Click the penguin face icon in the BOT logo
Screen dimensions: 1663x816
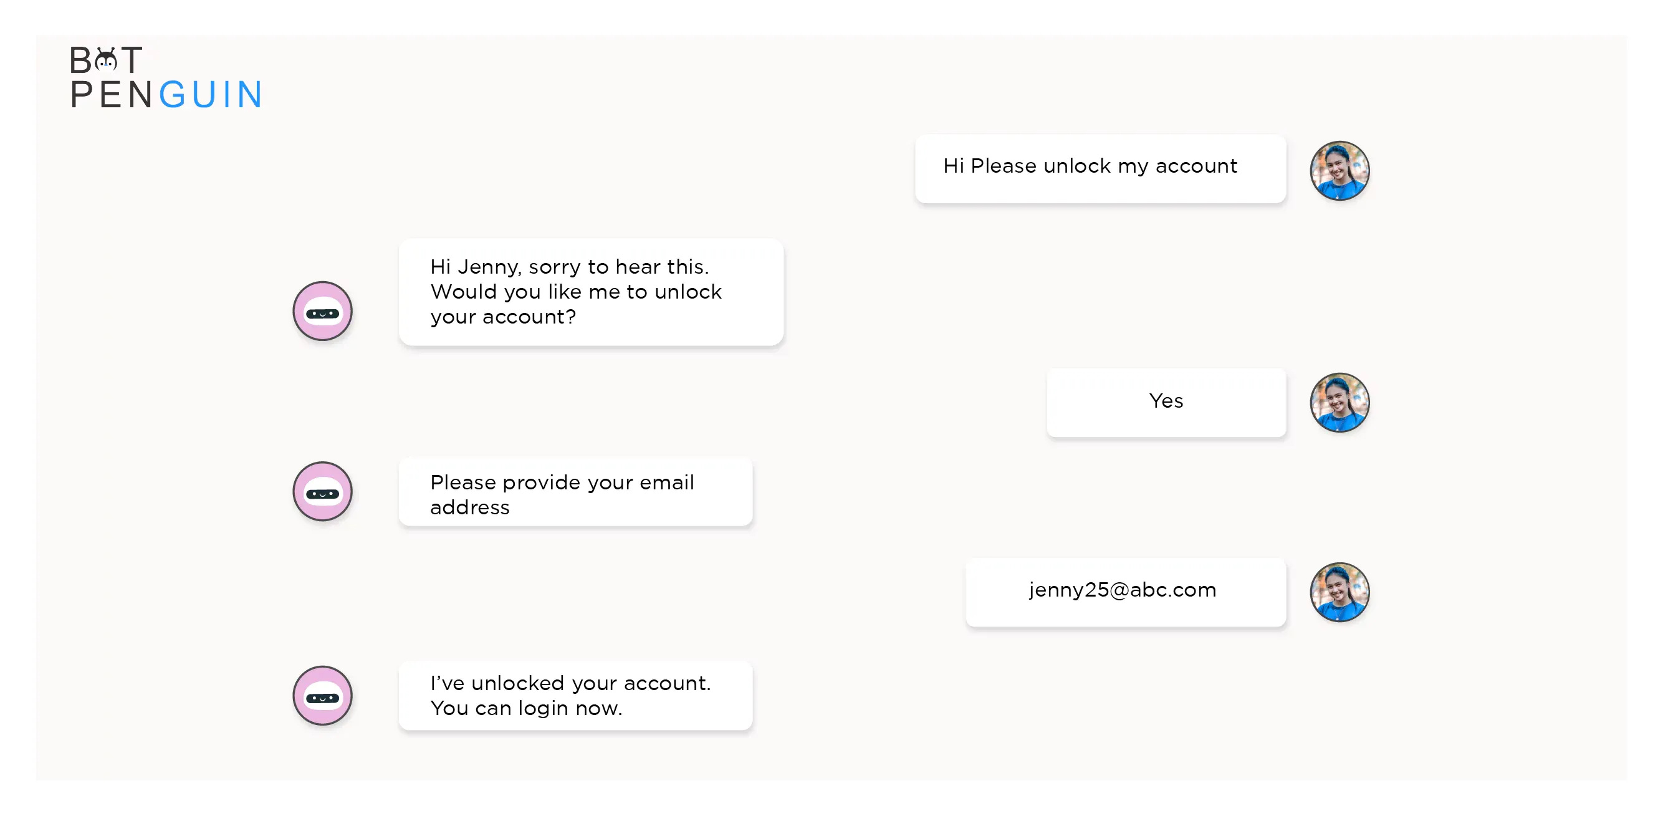[x=106, y=59]
